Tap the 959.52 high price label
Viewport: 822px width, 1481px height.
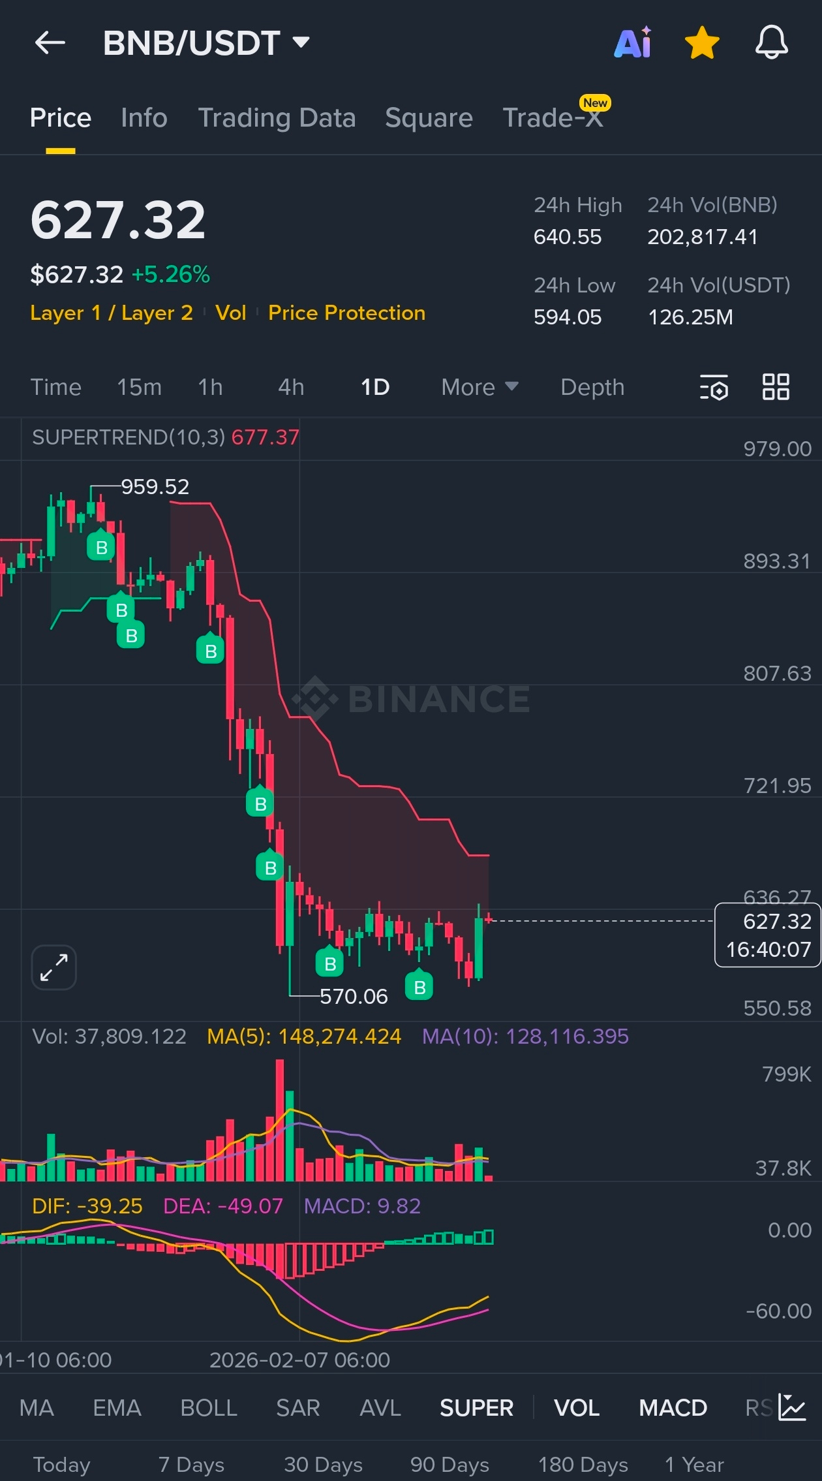[x=155, y=486]
